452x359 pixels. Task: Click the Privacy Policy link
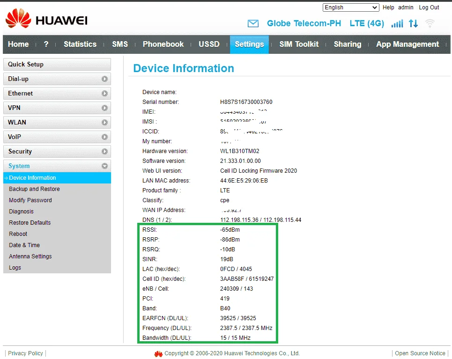click(x=25, y=353)
